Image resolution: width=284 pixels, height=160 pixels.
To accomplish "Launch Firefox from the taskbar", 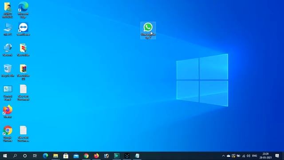I will click(x=96, y=156).
